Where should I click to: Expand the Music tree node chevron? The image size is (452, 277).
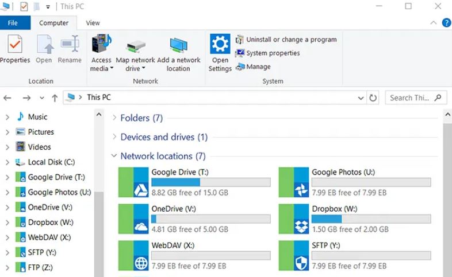[x=7, y=117]
